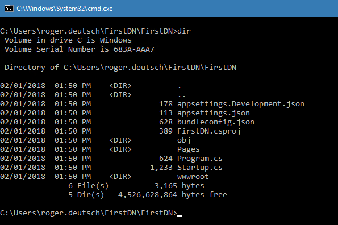Screen dimensions: 338x225
Task: Click the cmd.exe icon in title bar
Action: pos(9,9)
